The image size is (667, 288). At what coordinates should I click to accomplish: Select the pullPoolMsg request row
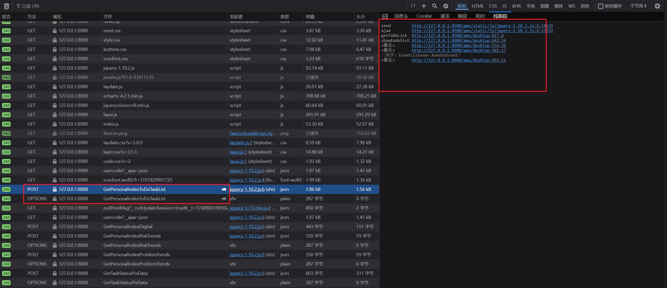pyautogui.click(x=189, y=208)
